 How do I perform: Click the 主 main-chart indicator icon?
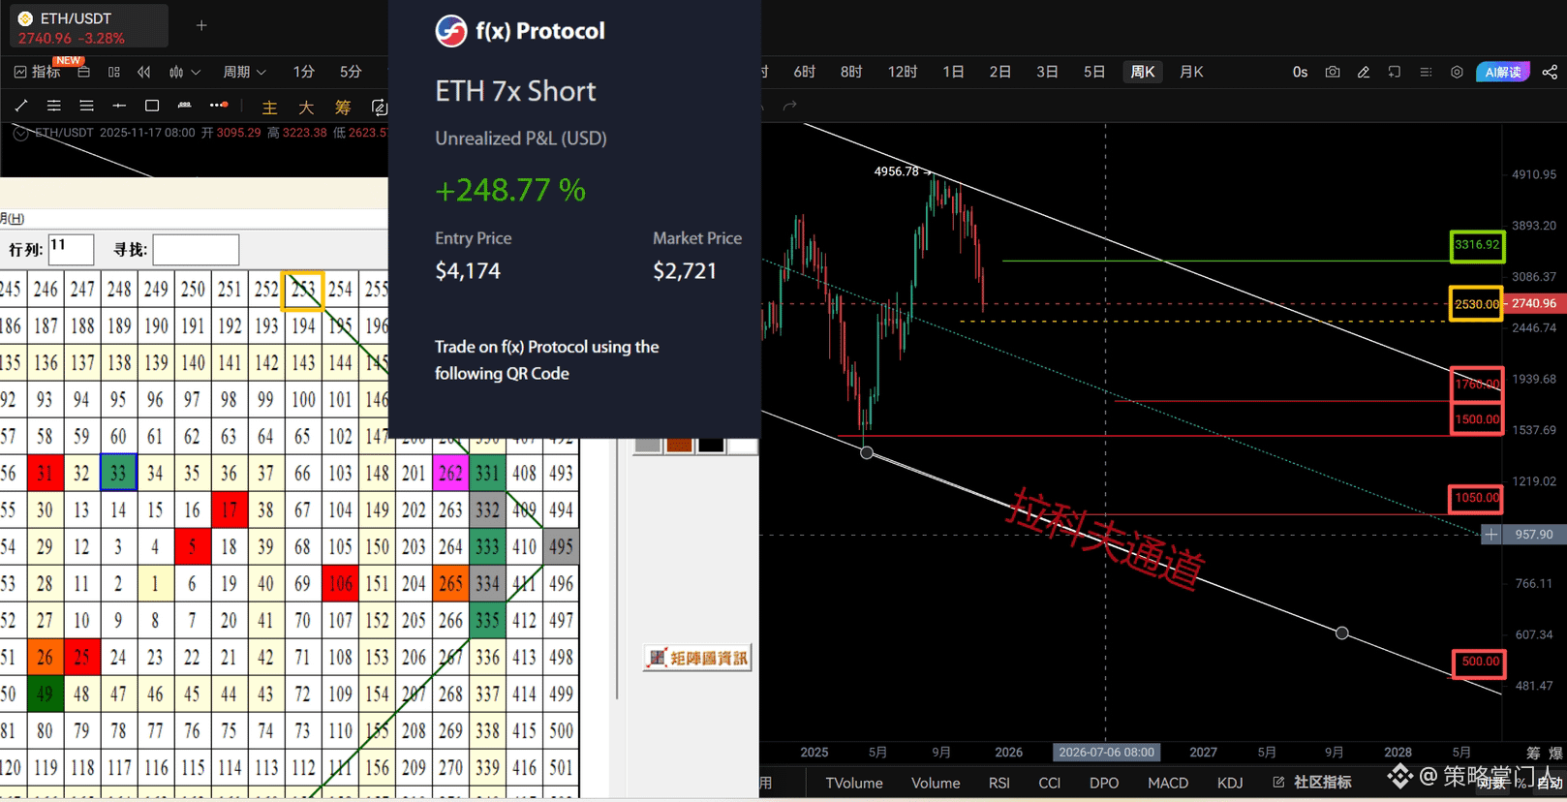pos(269,108)
